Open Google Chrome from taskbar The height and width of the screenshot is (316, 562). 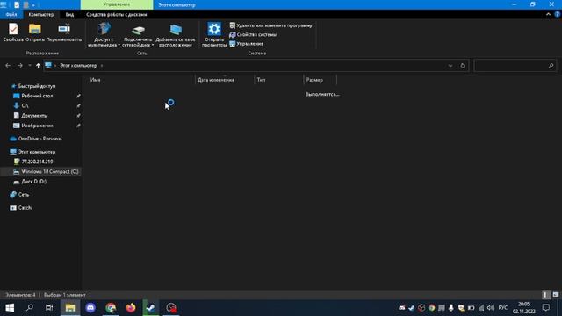111,308
